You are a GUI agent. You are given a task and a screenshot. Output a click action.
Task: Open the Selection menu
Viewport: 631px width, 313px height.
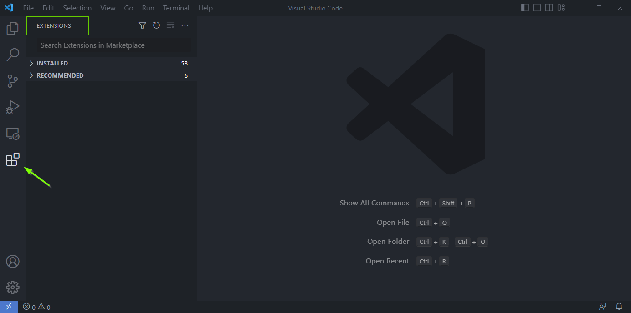(77, 8)
